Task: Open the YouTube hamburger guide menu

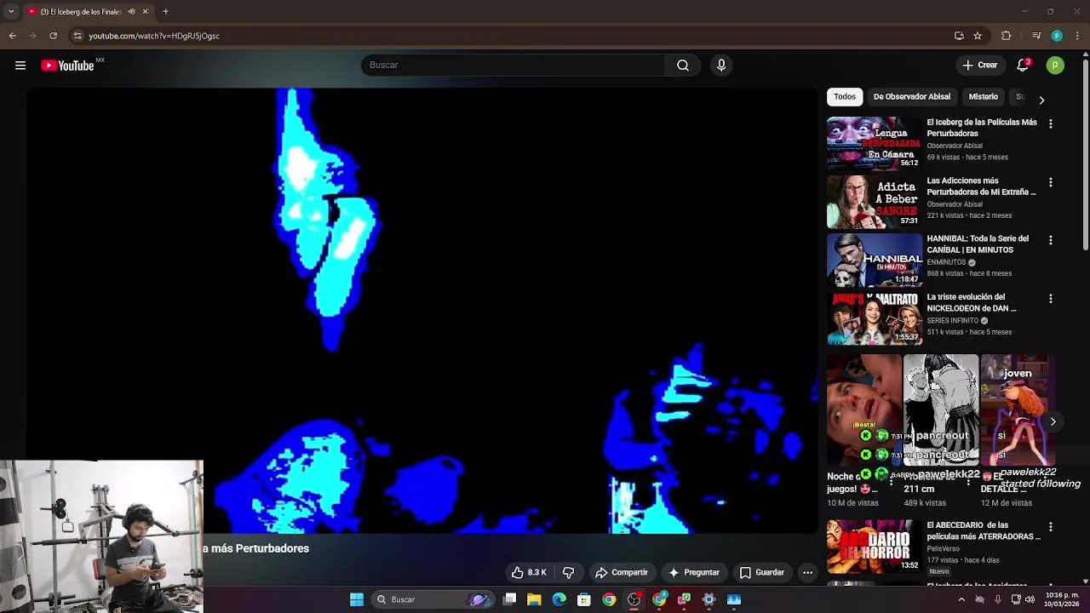Action: [x=20, y=66]
